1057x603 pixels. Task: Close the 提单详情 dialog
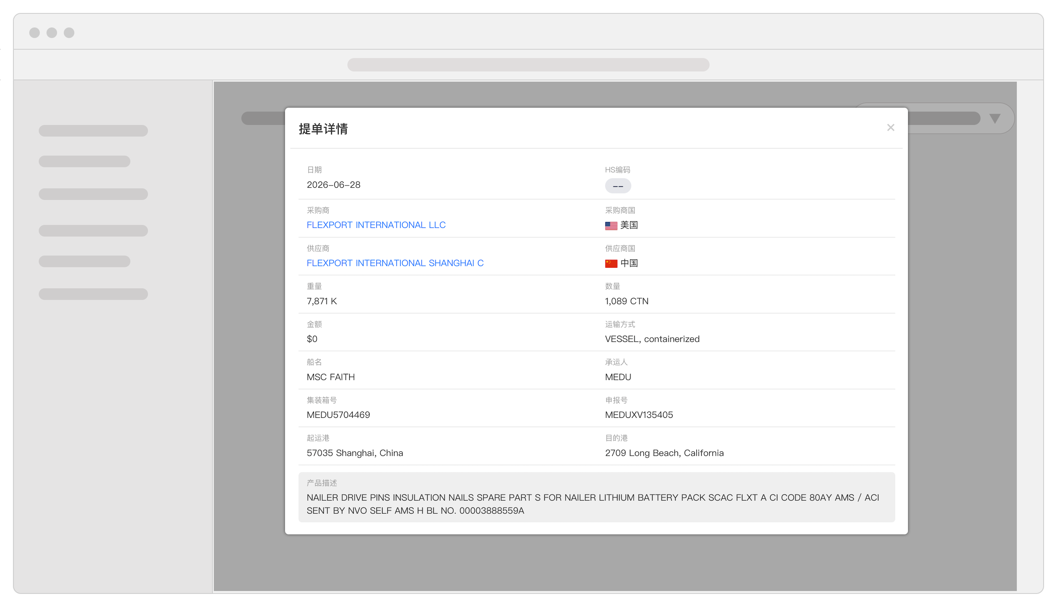(x=890, y=127)
